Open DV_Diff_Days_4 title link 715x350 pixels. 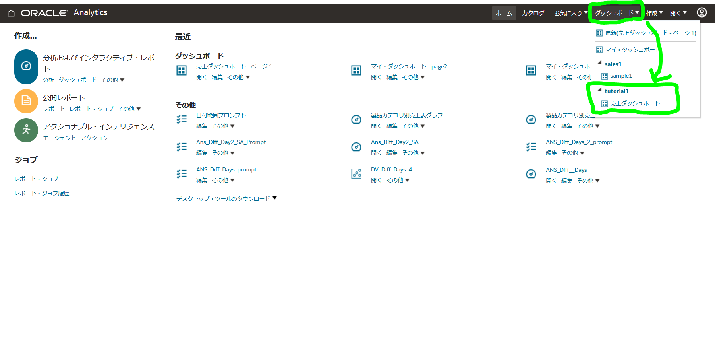[x=391, y=169]
